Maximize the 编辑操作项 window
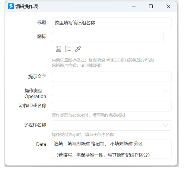 point(151,6)
